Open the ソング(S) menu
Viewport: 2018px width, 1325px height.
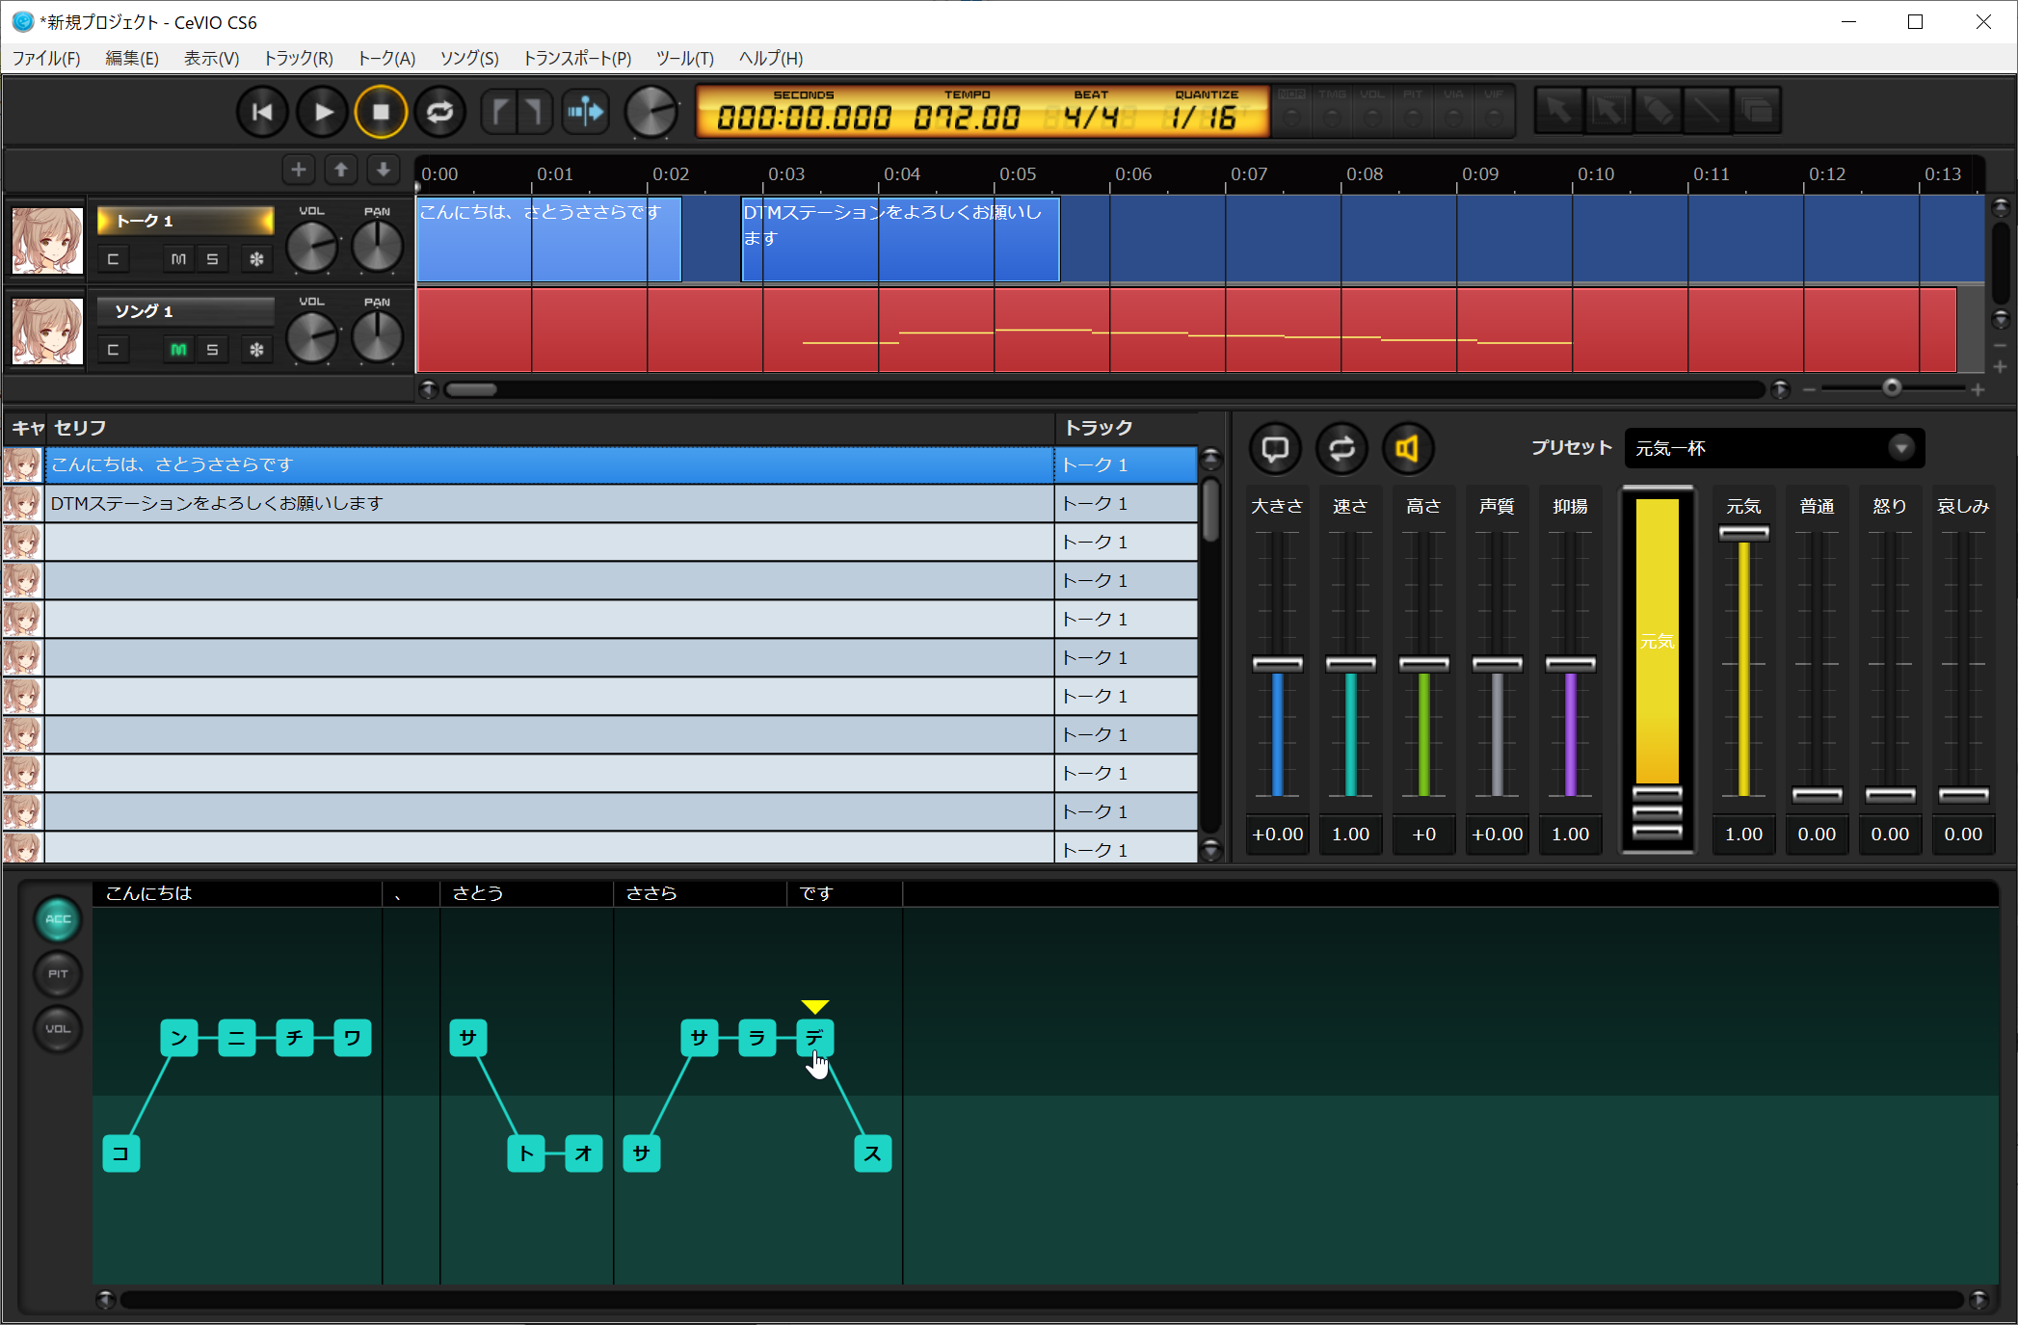pos(469,59)
